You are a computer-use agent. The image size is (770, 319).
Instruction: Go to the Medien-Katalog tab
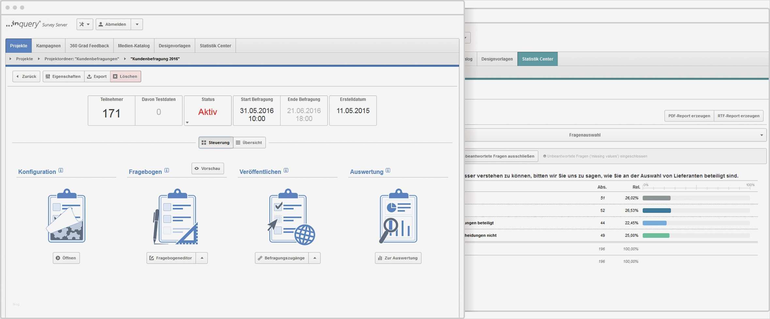tap(134, 46)
